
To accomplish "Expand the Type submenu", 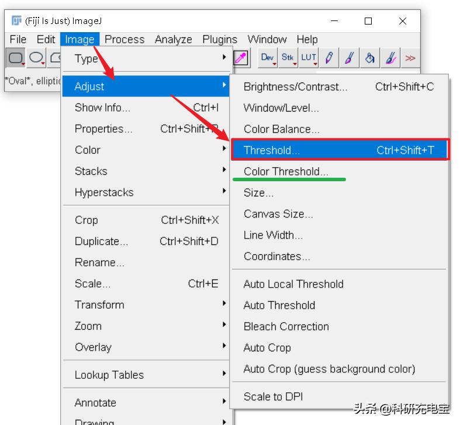I will pos(146,58).
